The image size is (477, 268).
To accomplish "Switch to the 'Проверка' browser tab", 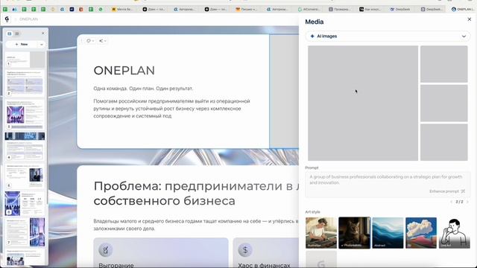I will tap(340, 10).
